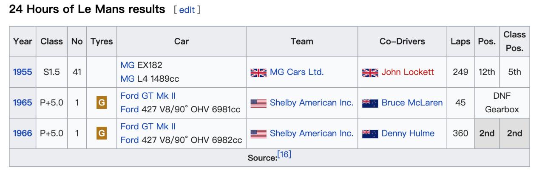Open Shelby American Inc. in the 1965 row

(x=312, y=103)
